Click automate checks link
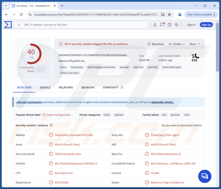The image size is (221, 189). [x=163, y=102]
